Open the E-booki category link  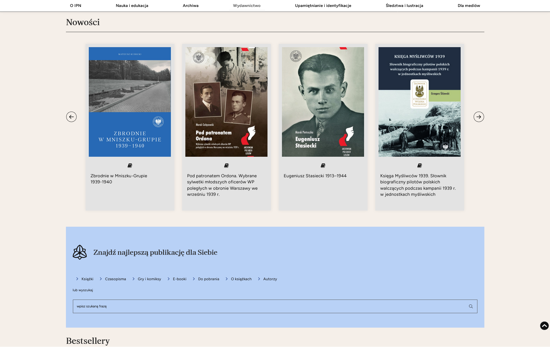pyautogui.click(x=180, y=279)
